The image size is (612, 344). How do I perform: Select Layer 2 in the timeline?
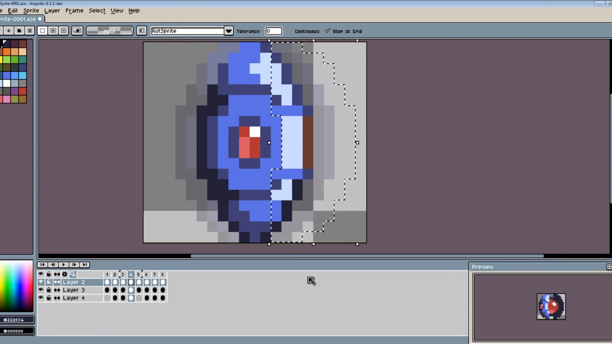coord(82,282)
